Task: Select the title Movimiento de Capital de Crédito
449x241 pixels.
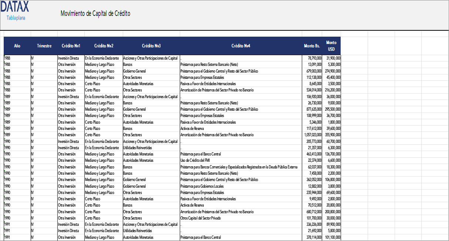Action: click(x=95, y=14)
